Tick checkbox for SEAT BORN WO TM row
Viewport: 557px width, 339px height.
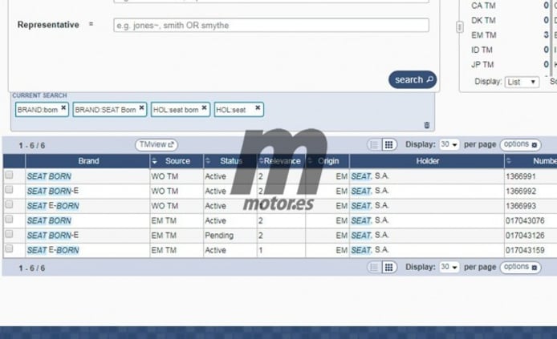[x=9, y=175]
